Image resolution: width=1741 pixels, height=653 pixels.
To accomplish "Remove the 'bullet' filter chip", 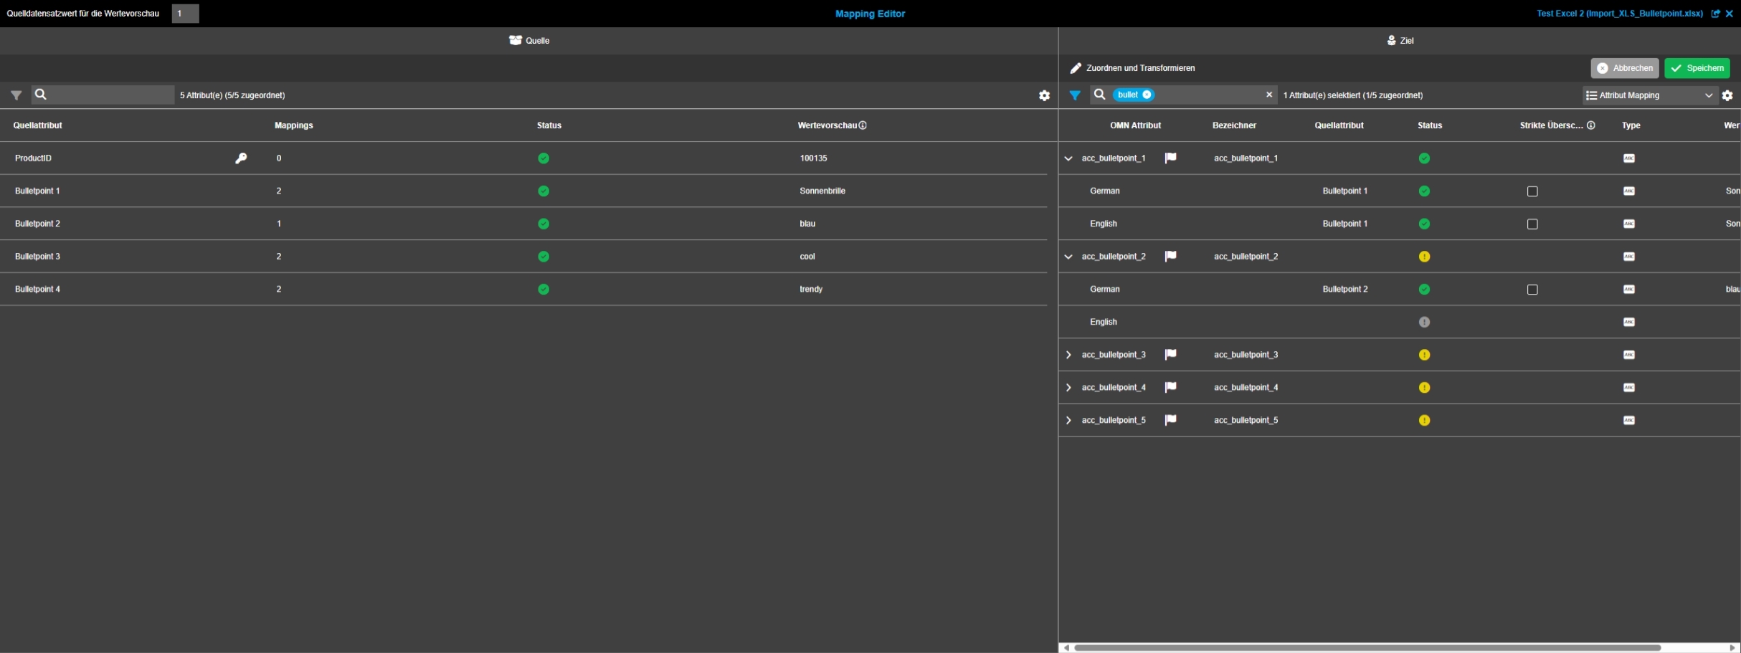I will point(1147,95).
